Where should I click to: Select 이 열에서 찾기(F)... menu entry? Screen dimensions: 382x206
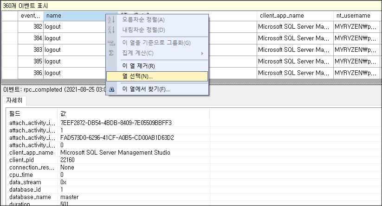157,89
